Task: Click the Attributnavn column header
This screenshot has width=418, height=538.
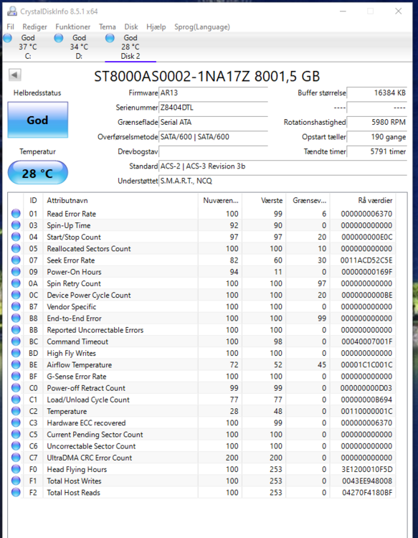Action: [x=120, y=200]
